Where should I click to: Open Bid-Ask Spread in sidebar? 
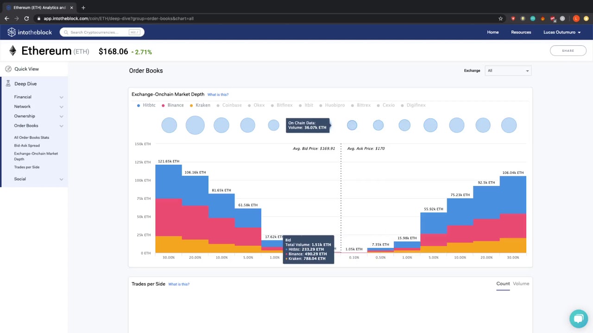[27, 145]
